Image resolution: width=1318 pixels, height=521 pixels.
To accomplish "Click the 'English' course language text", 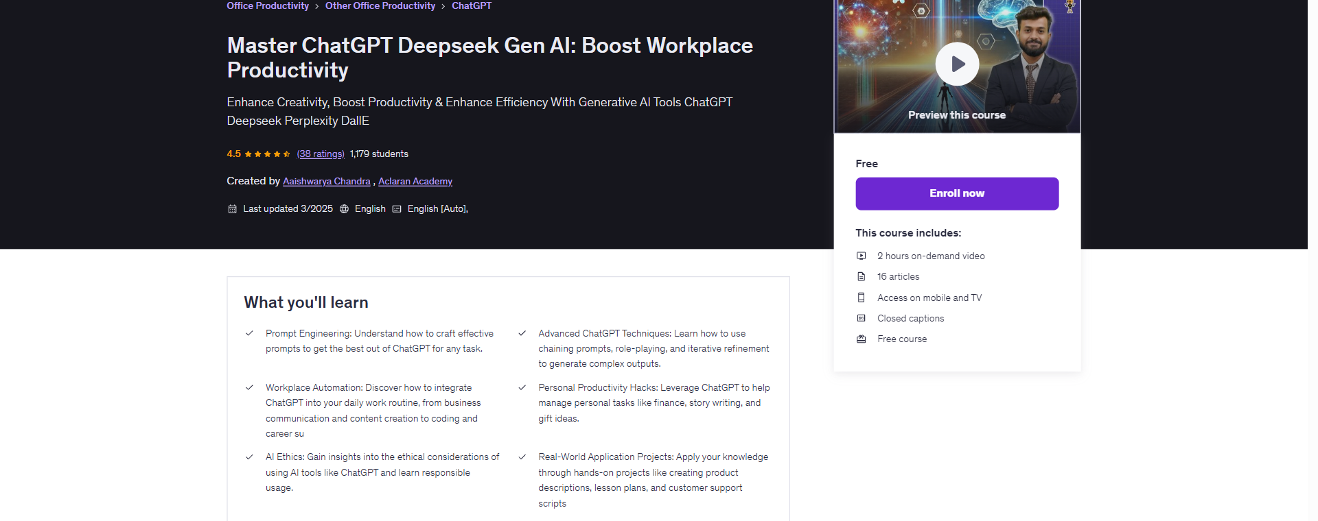I will 370,208.
